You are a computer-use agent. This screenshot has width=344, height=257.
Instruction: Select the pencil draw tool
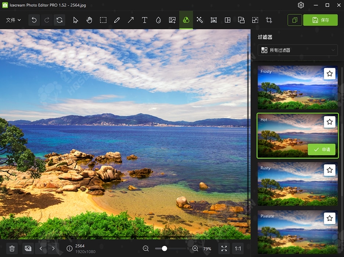[x=117, y=20]
